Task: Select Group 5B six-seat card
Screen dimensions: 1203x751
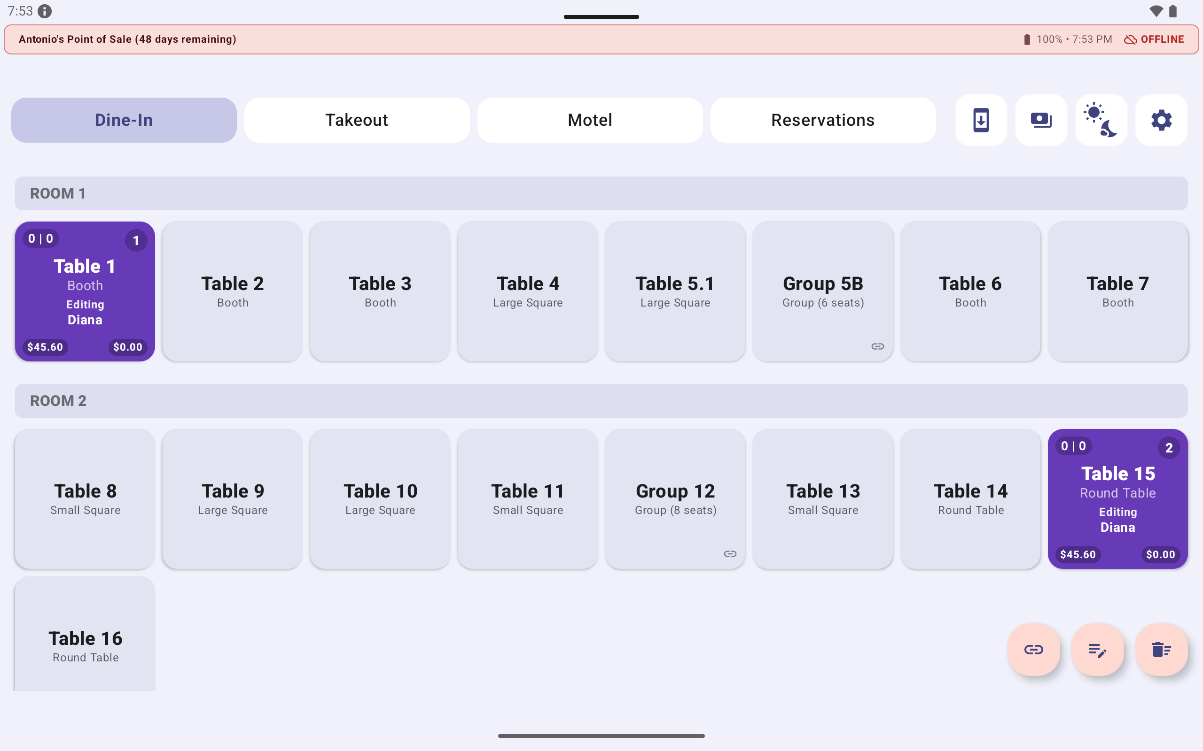Action: pos(823,291)
